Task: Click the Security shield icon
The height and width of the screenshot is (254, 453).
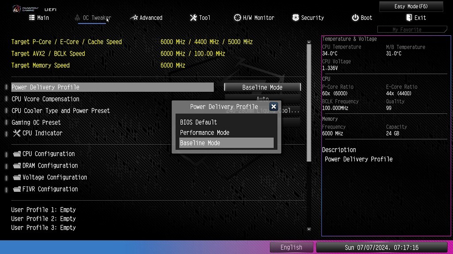Action: (296, 18)
